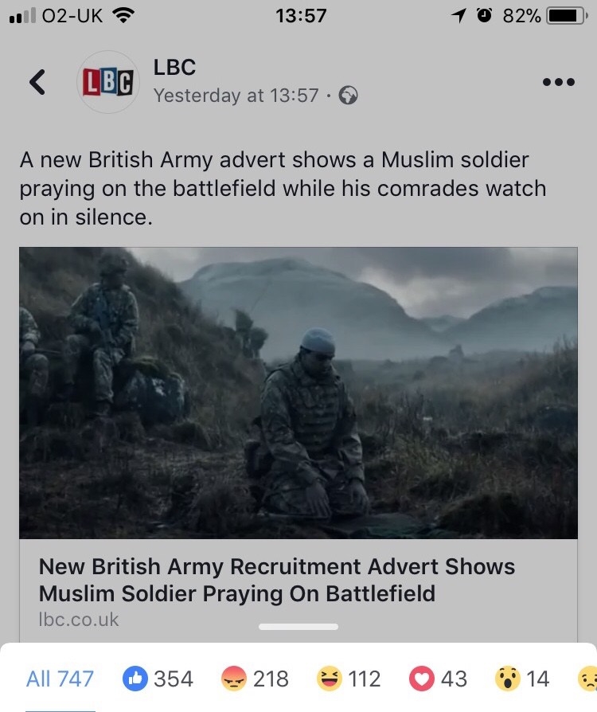This screenshot has width=597, height=712.
Task: Tap the lbc.co.uk source link
Action: click(x=79, y=620)
